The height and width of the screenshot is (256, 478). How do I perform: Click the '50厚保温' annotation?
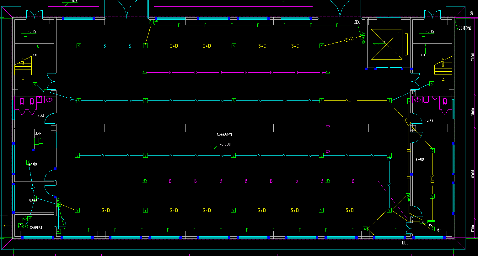(465, 28)
